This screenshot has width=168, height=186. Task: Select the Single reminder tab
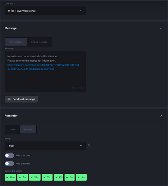(x=12, y=129)
